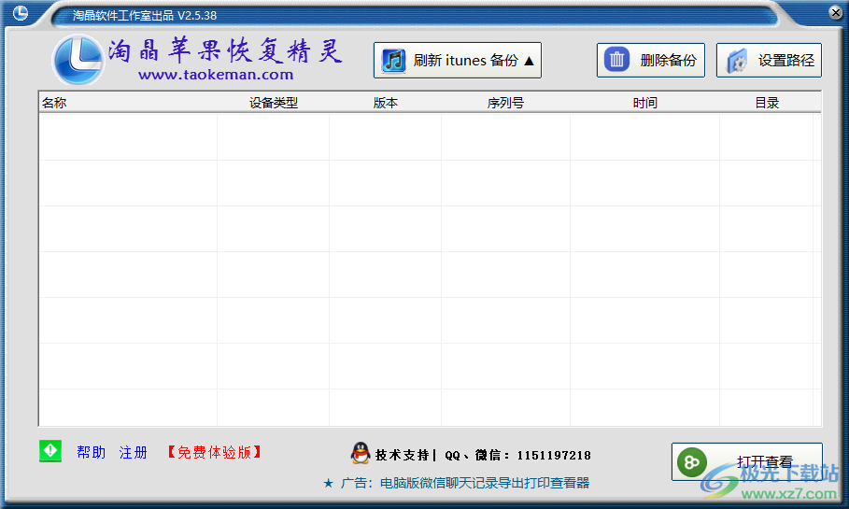Click the green circle open-view icon
This screenshot has height=509, width=849.
[691, 462]
